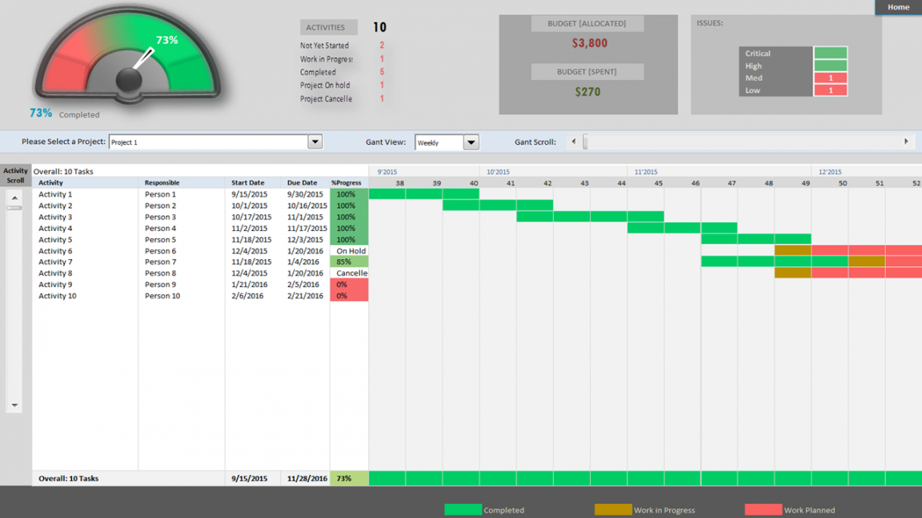Click the Activity Scroll header label

(15, 176)
